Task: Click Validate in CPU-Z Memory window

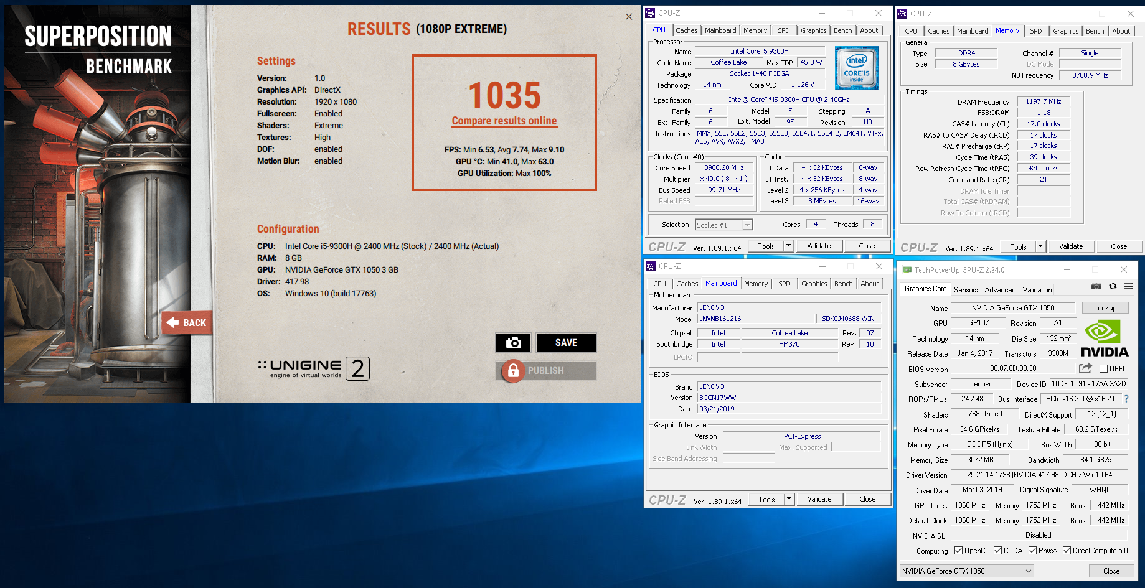Action: (1071, 246)
